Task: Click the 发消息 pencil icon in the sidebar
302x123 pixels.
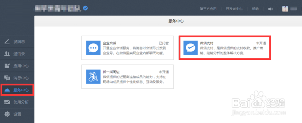Action: click(x=7, y=42)
